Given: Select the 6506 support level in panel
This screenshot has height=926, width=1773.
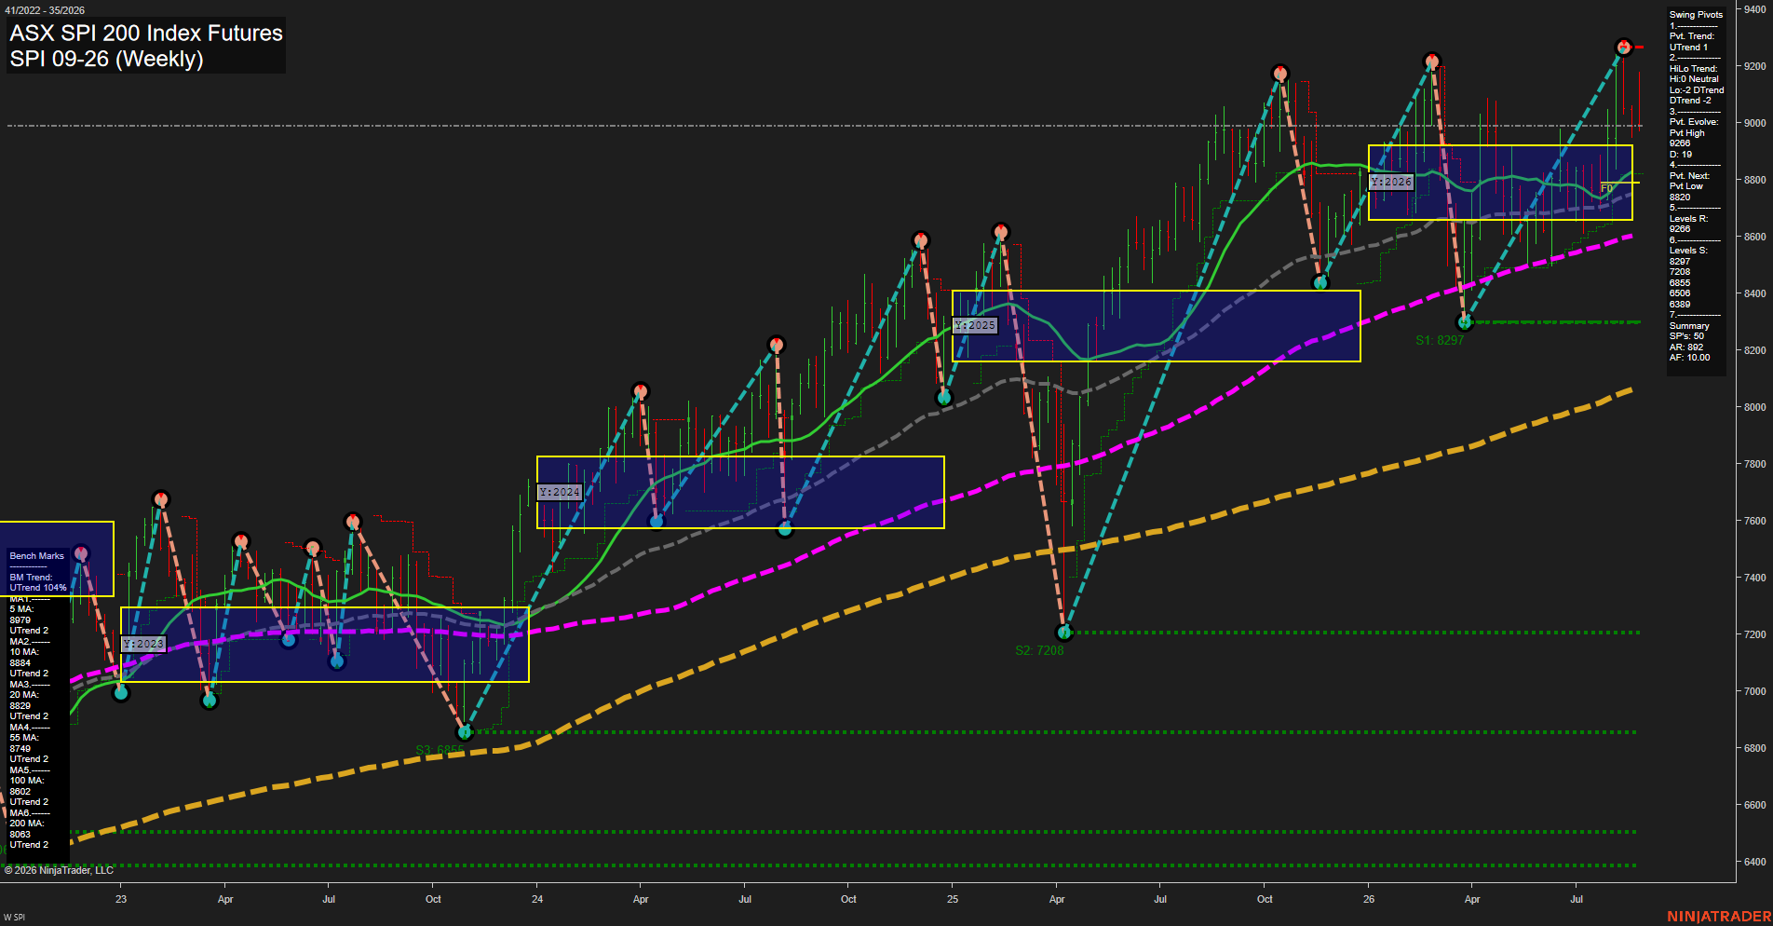Looking at the screenshot, I should pyautogui.click(x=1680, y=293).
